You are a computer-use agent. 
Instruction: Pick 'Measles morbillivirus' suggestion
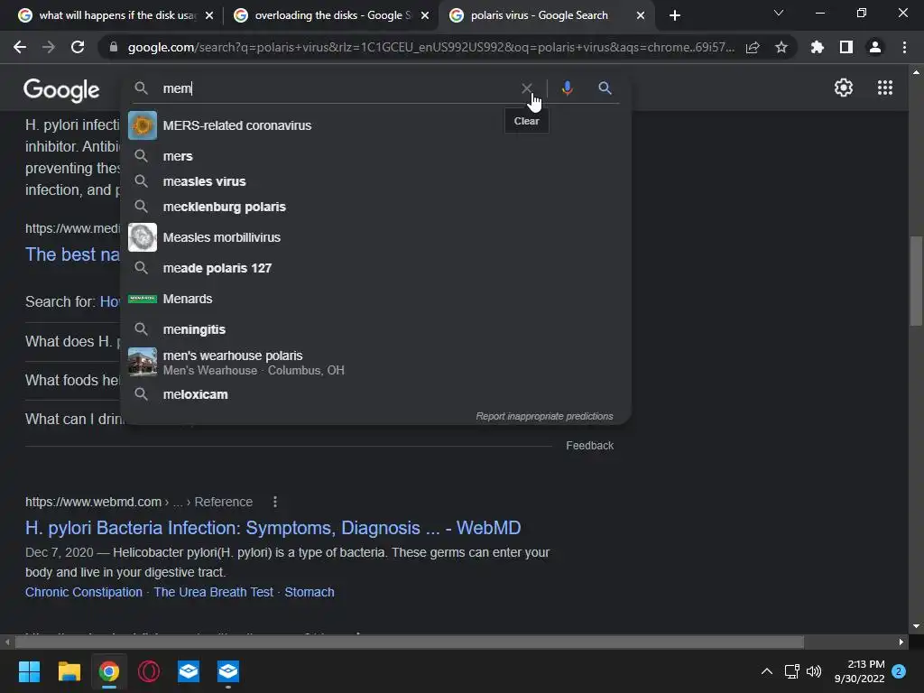point(375,237)
